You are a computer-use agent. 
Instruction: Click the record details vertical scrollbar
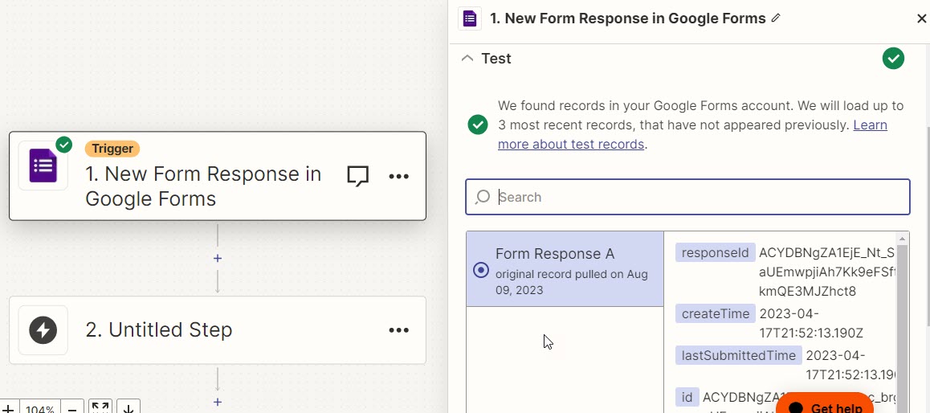pyautogui.click(x=902, y=328)
